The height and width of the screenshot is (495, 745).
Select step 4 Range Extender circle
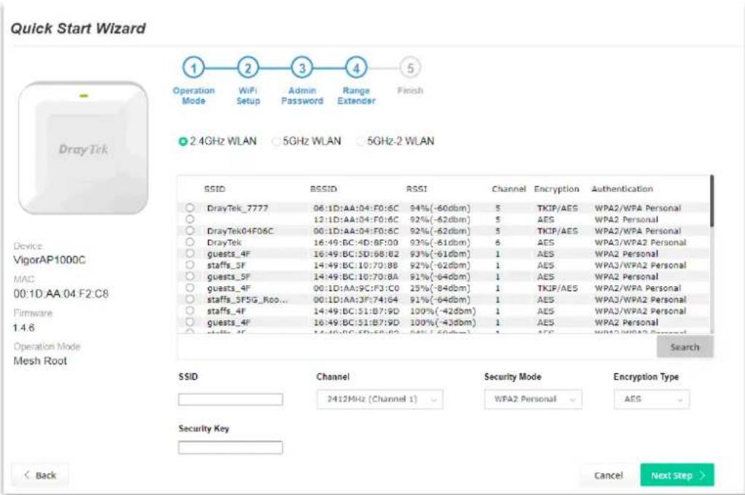pos(356,68)
